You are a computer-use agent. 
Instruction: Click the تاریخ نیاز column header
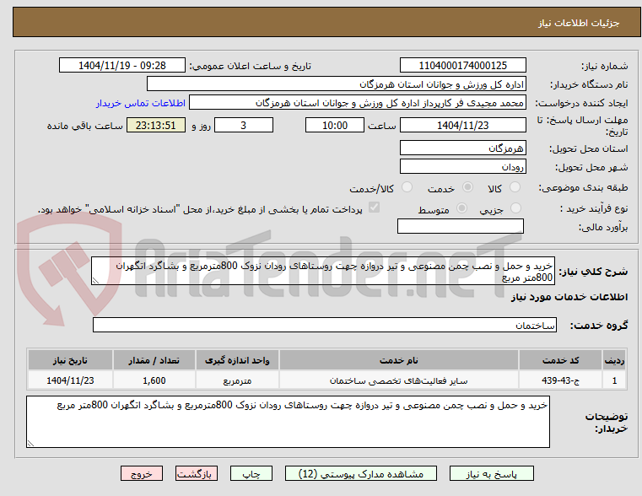(70, 360)
